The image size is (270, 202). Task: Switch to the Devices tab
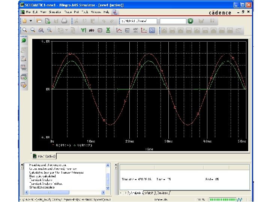tap(163, 193)
